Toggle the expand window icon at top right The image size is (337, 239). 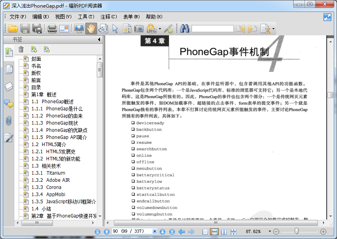pyautogui.click(x=327, y=17)
